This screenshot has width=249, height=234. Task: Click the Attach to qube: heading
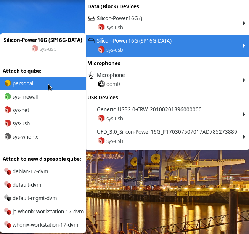22,71
